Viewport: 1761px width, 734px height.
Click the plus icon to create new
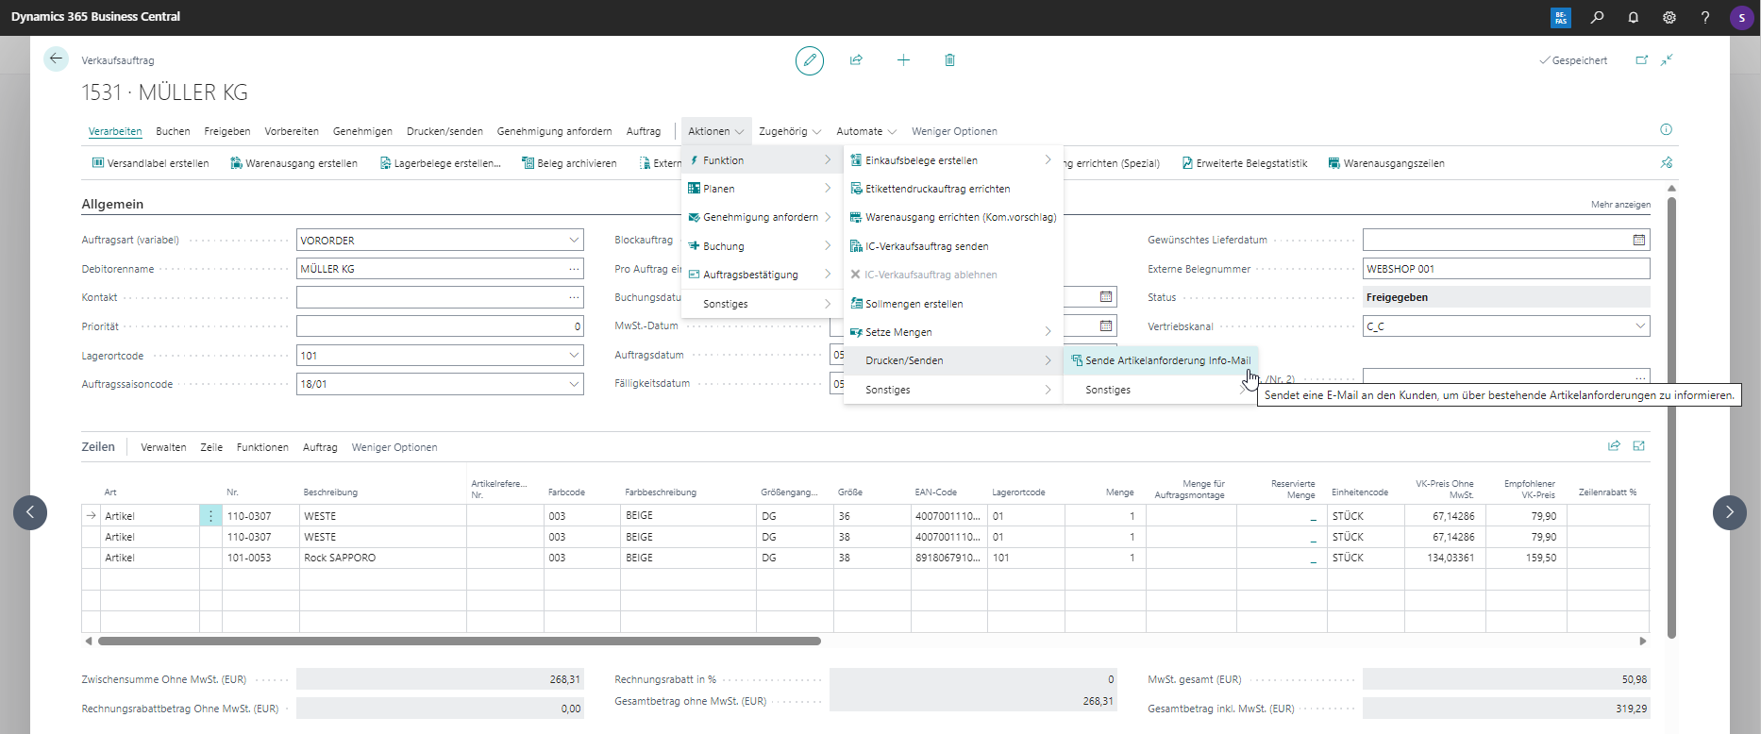(903, 60)
